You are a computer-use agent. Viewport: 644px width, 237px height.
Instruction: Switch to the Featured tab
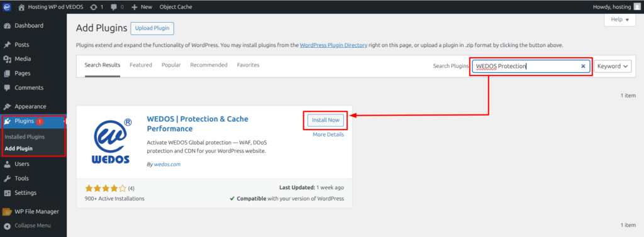pos(141,65)
